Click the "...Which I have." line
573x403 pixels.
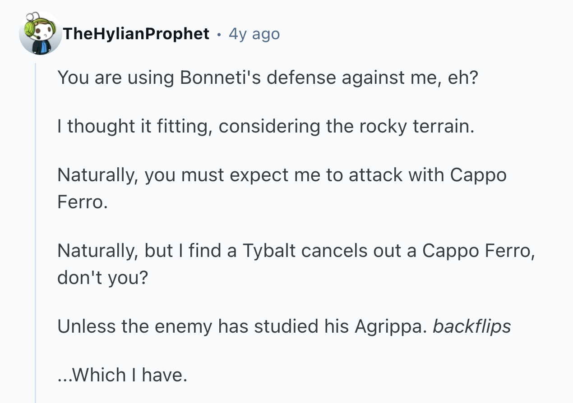tap(122, 375)
